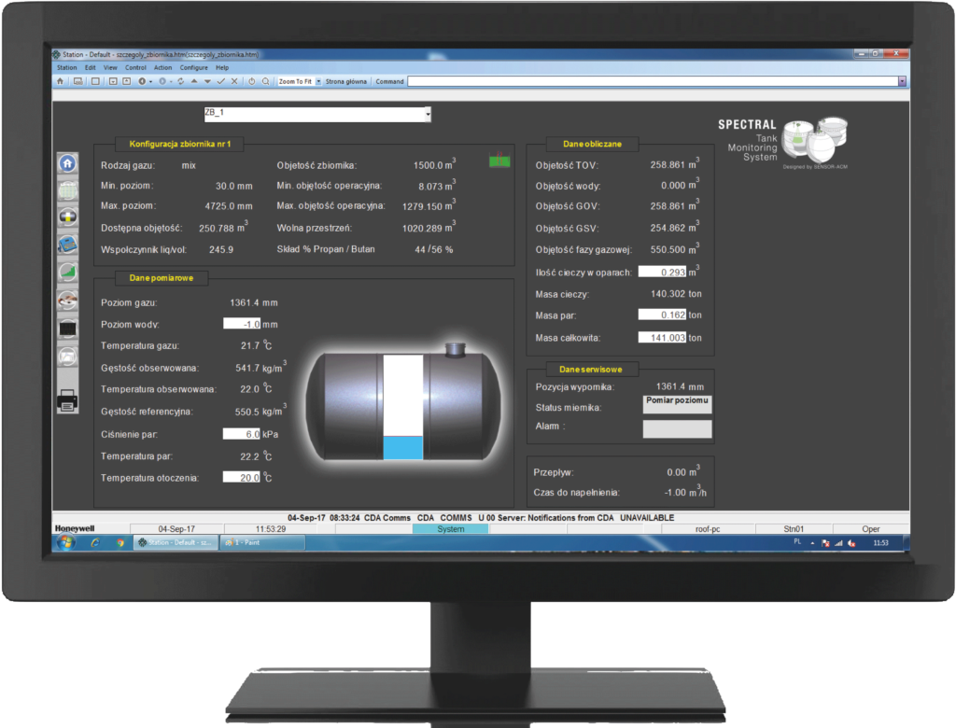Click the up triangle toolbar icon
This screenshot has height=728, width=956.
(194, 81)
